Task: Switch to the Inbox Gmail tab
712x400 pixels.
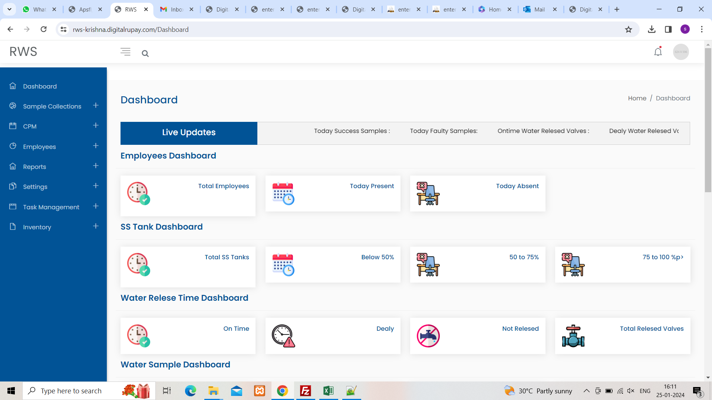Action: click(176, 9)
